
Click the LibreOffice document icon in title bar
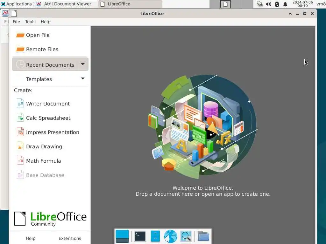(14, 13)
